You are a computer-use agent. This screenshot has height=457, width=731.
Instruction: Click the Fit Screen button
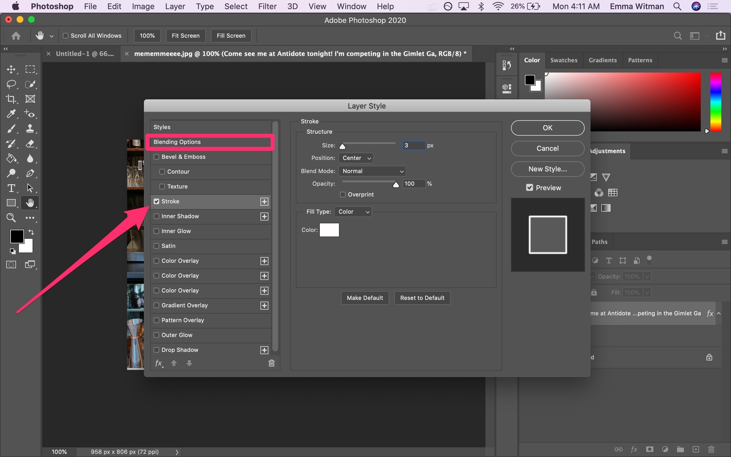click(x=186, y=36)
